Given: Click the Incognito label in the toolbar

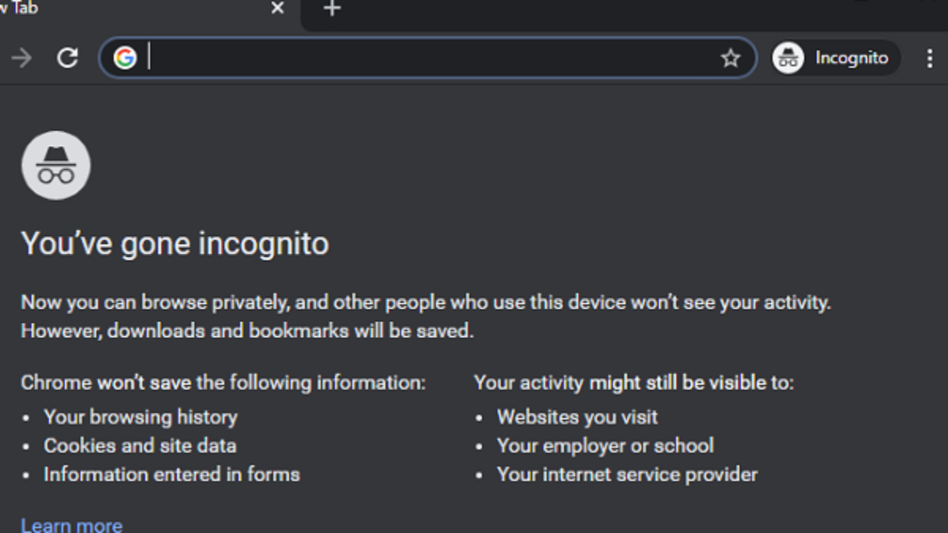Looking at the screenshot, I should click(852, 58).
